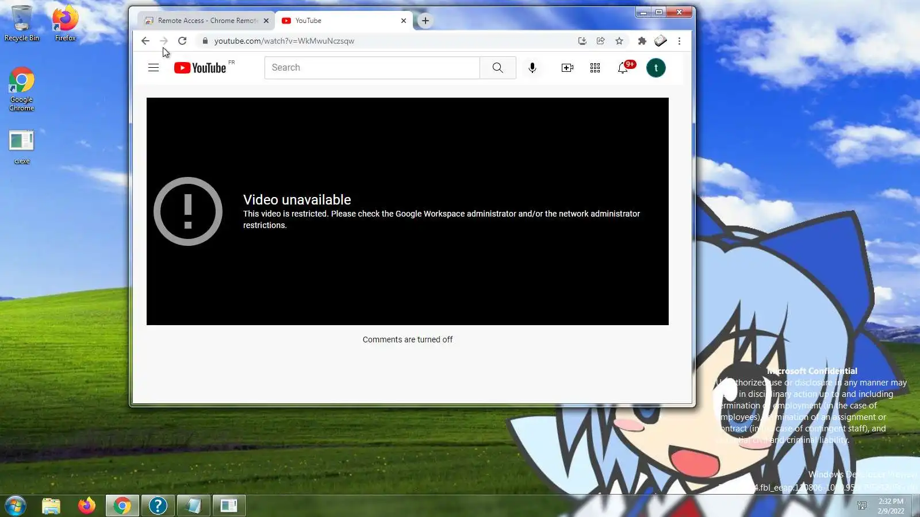Select the c.exe desktop icon
920x517 pixels.
pos(22,147)
